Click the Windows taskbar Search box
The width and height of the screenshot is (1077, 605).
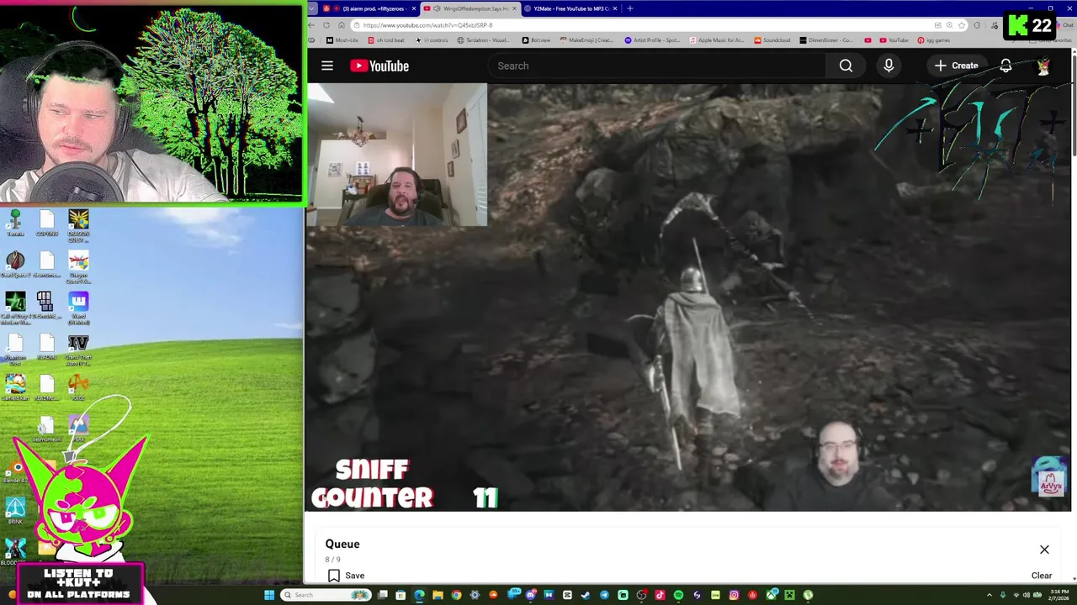click(x=326, y=595)
